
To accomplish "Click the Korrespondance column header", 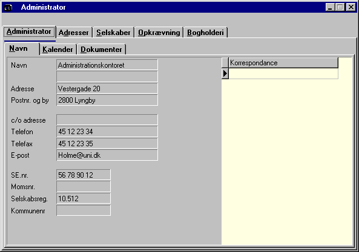I will [x=283, y=63].
